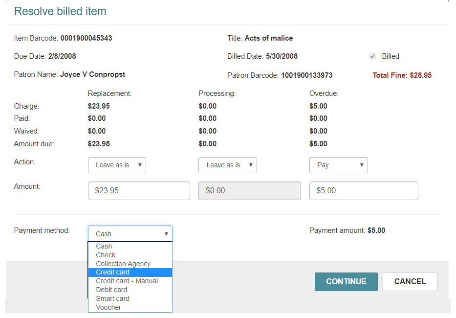
Task: Click the CANCEL button
Action: click(x=410, y=282)
